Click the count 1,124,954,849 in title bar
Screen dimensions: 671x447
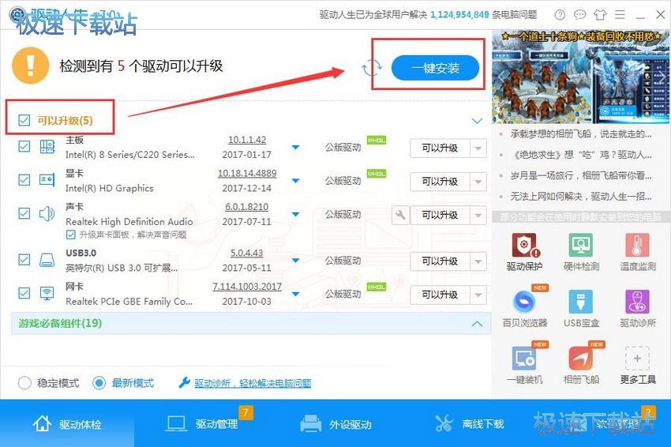459,14
